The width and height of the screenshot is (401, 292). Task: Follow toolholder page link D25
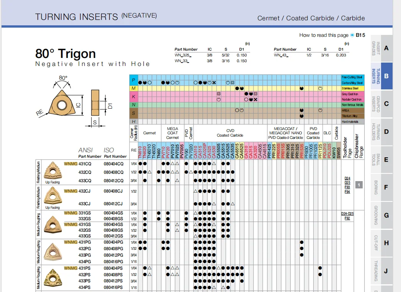347,183
